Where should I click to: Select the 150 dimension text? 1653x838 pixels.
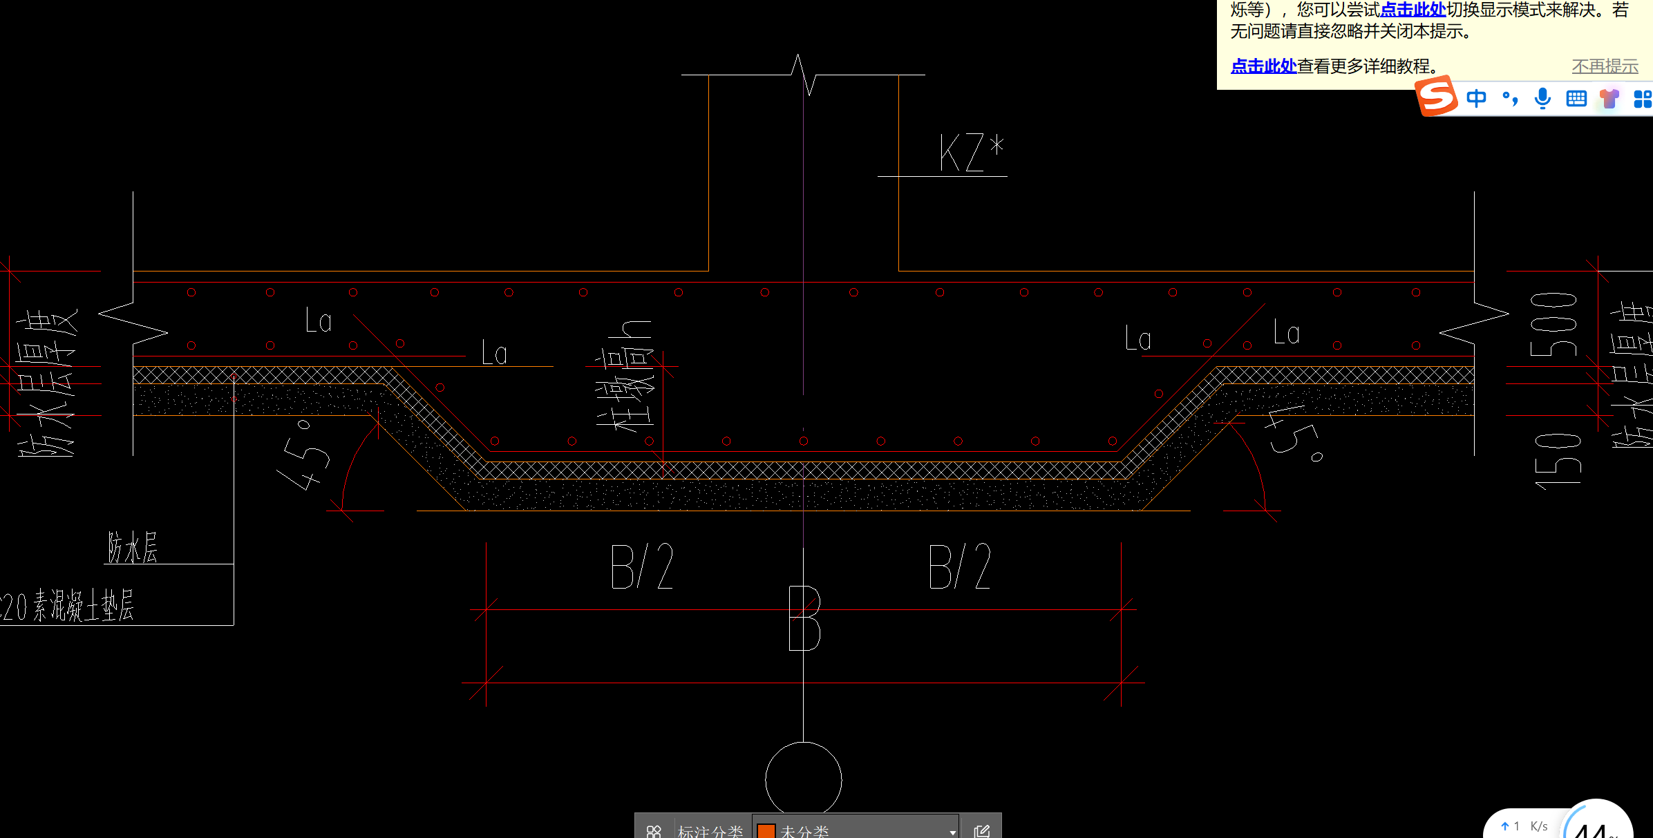pyautogui.click(x=1557, y=461)
